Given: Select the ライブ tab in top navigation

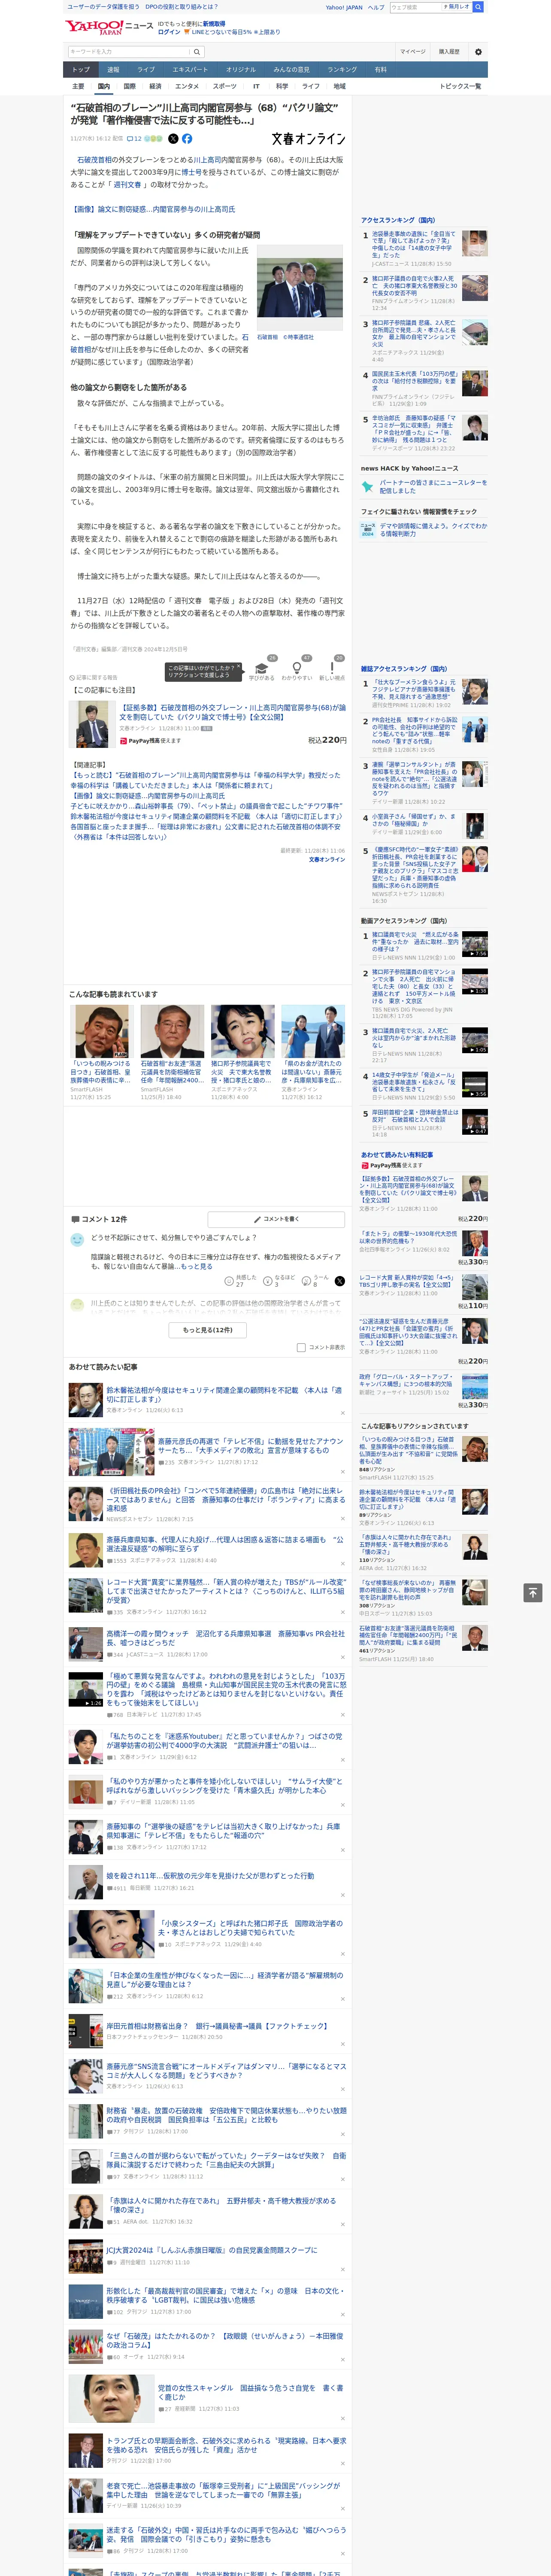Looking at the screenshot, I should (x=146, y=69).
